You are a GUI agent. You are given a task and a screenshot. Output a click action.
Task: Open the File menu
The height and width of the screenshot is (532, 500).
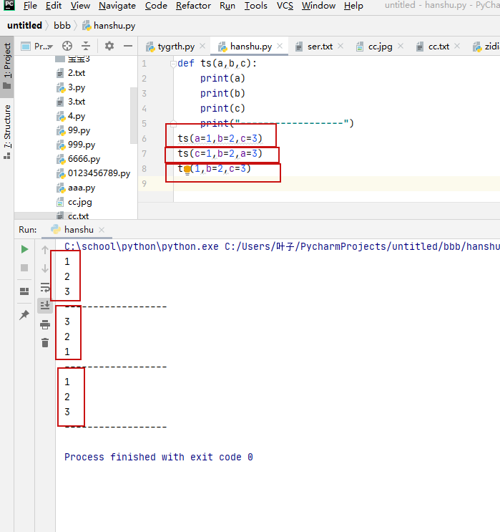pos(30,6)
